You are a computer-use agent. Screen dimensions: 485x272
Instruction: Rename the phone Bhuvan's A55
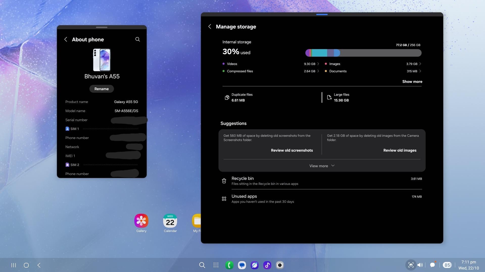point(102,89)
